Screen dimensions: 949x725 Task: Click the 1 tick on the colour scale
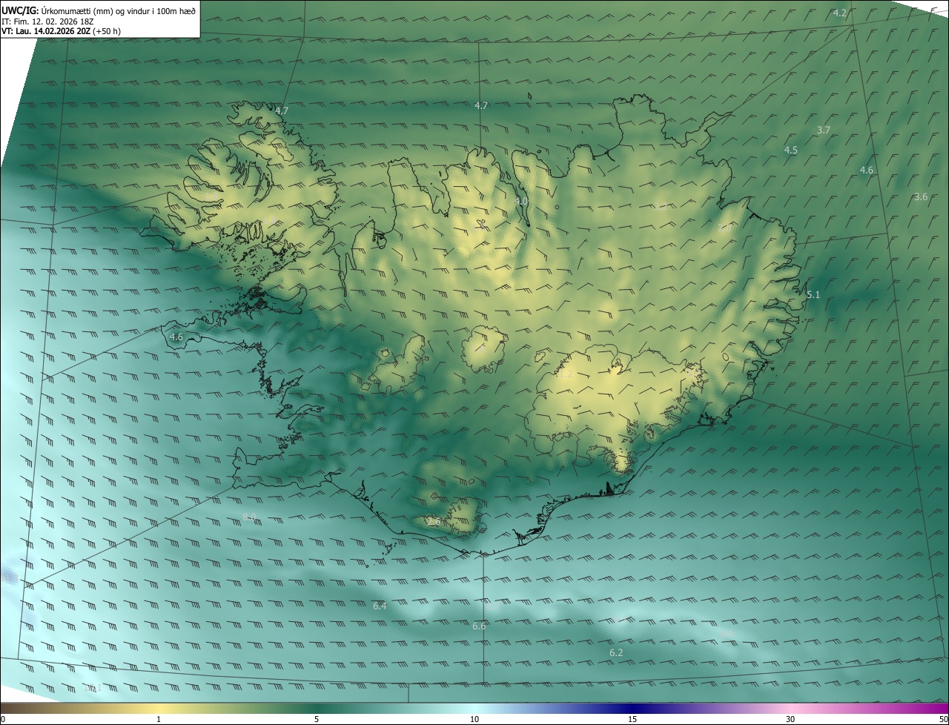tap(159, 719)
